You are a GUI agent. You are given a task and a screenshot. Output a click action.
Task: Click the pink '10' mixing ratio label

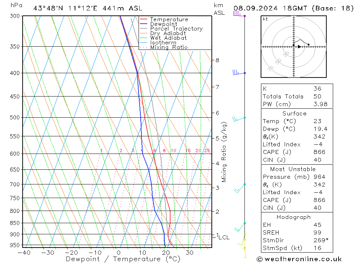173,151
